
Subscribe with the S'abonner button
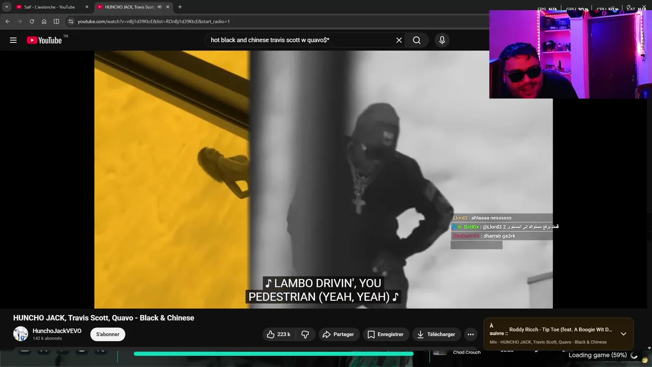[x=107, y=334]
